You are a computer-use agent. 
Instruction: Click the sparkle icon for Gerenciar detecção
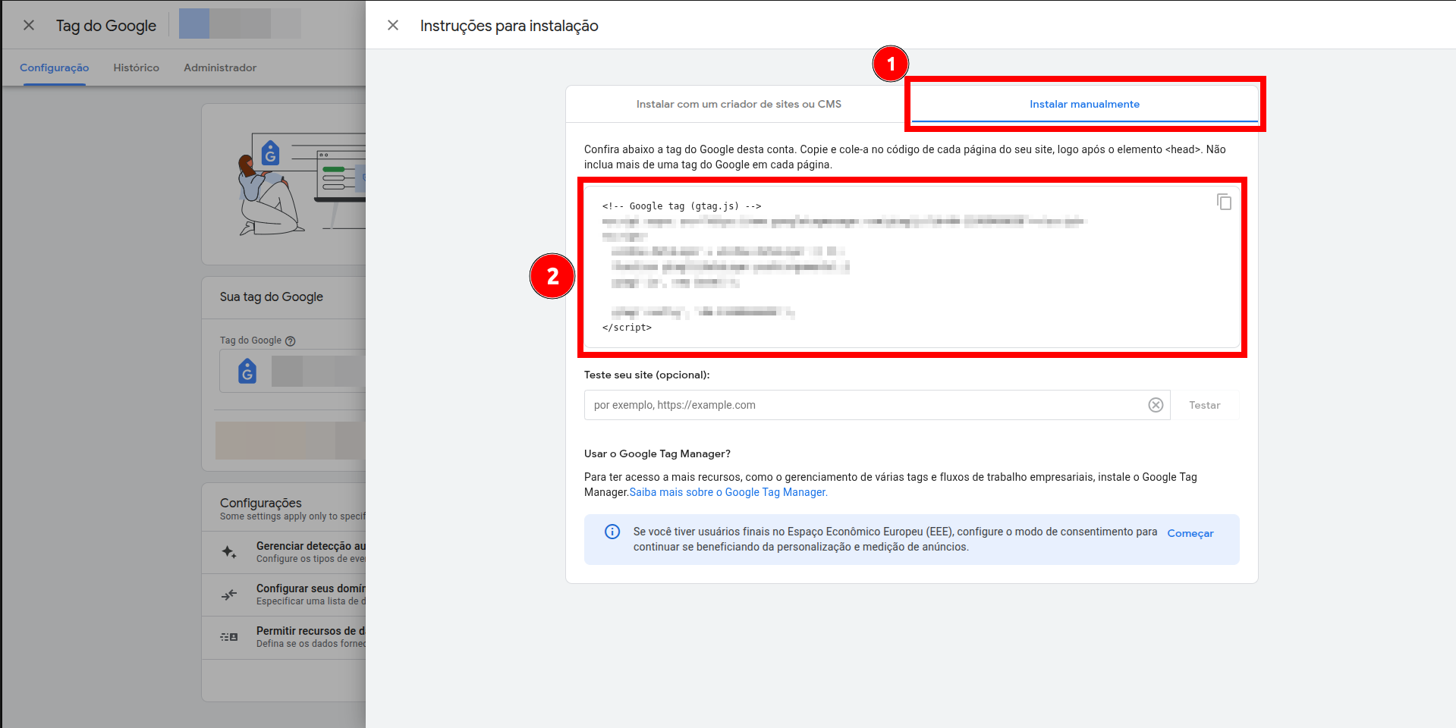(229, 552)
